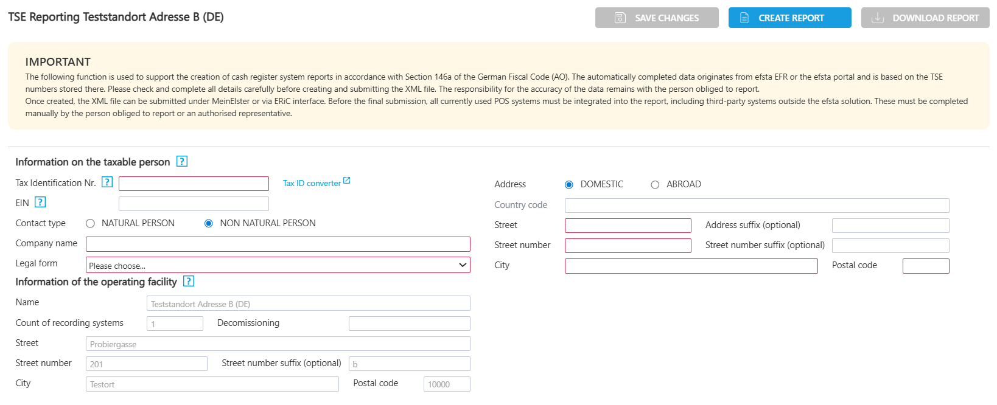
Task: Click the Create Report button
Action: (790, 18)
